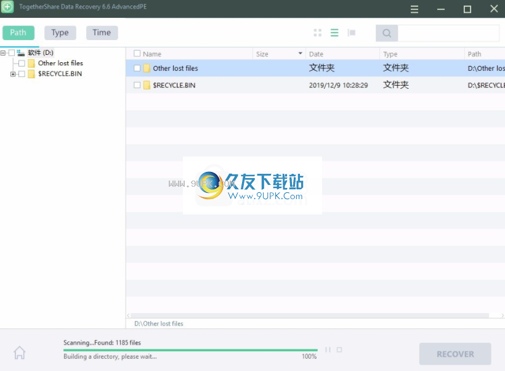Click Other lost files folder icon in list

147,68
